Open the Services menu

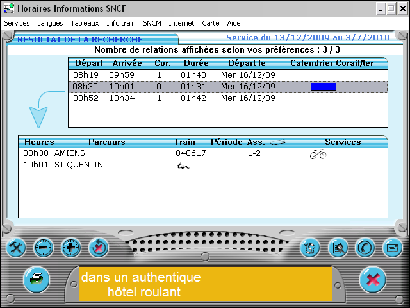(17, 23)
